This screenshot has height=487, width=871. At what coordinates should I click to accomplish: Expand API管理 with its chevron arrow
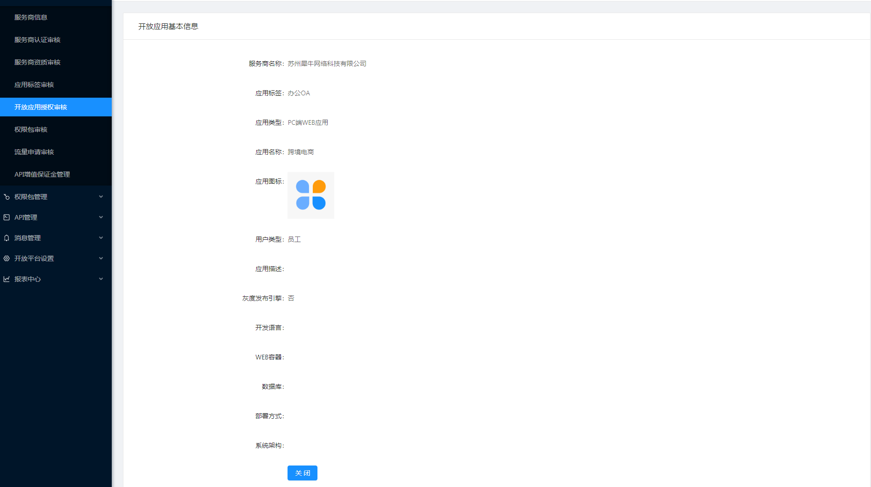[101, 217]
